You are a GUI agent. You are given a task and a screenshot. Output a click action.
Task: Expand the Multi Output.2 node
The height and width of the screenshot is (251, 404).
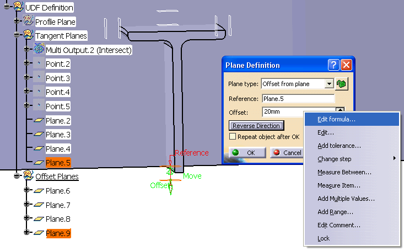[x=26, y=49]
